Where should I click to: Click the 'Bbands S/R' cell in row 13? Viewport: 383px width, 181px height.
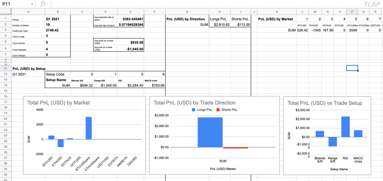click(x=82, y=80)
